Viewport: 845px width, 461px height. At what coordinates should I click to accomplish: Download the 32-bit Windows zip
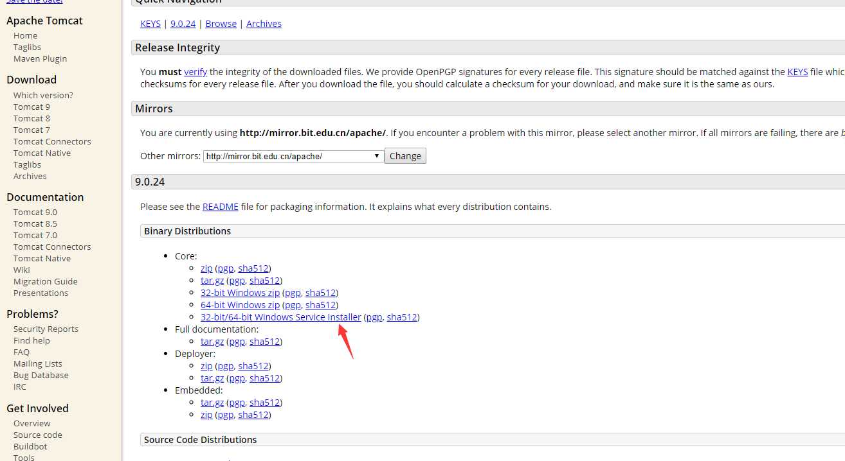[x=240, y=293]
